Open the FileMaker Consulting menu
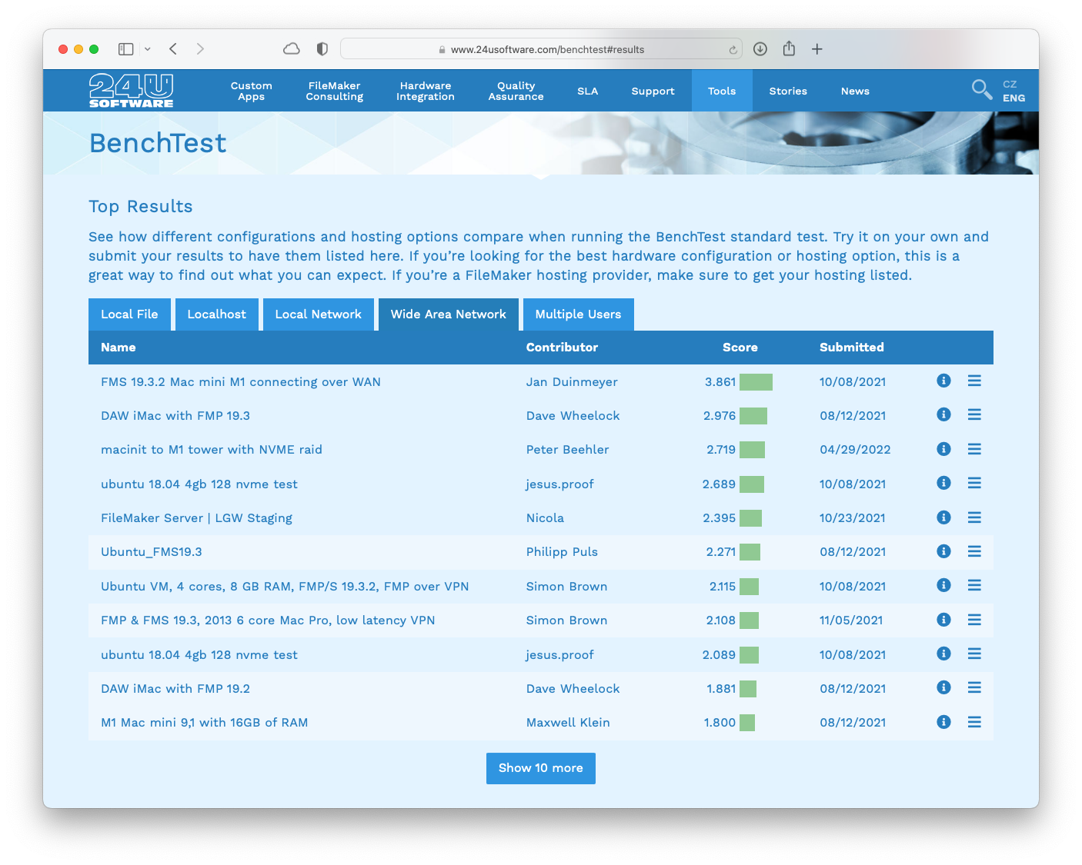 click(335, 91)
